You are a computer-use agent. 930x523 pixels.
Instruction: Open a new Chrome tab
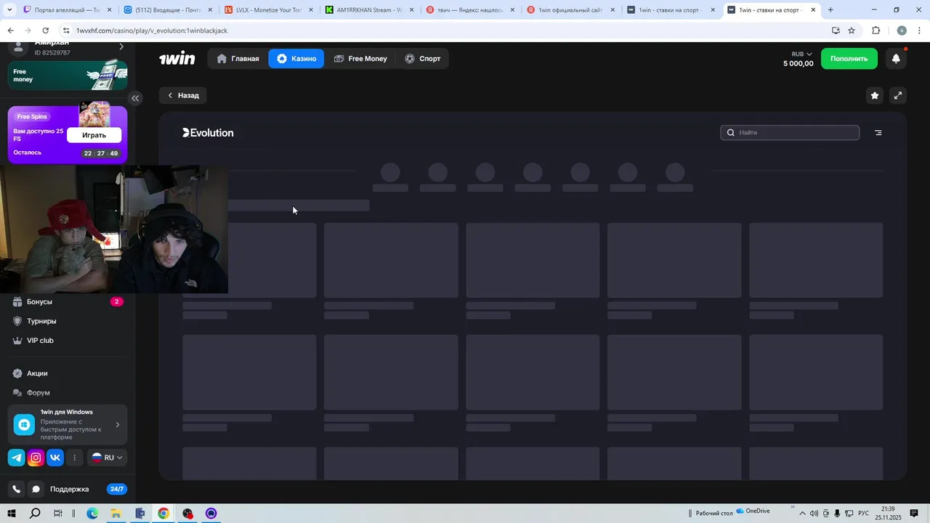(x=830, y=10)
